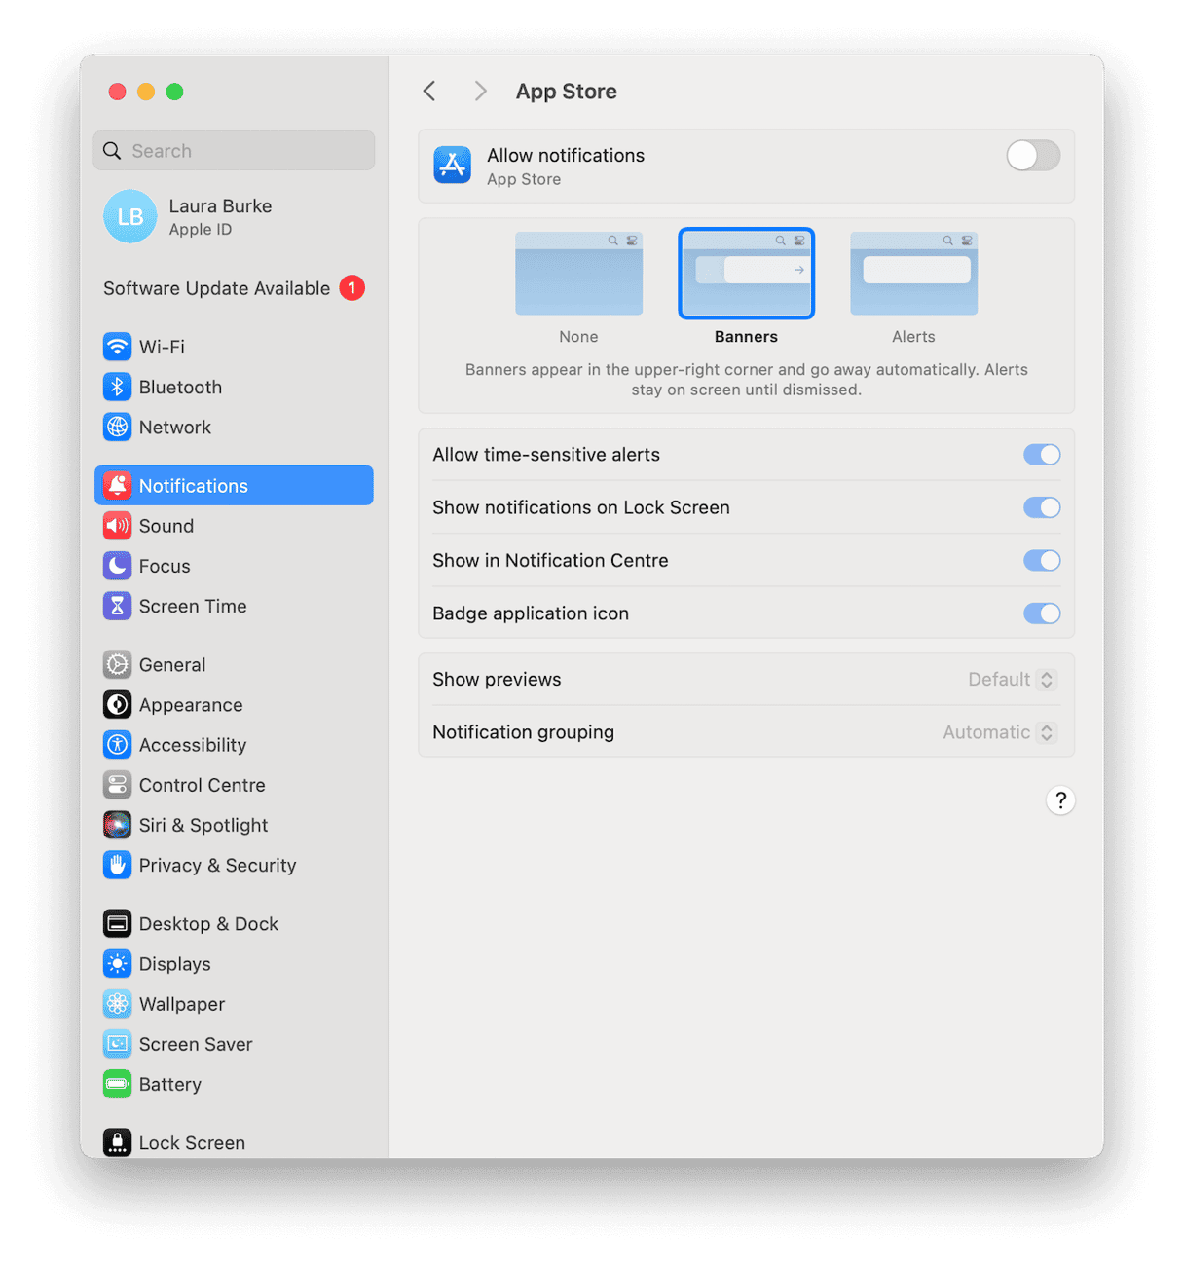Select the Alerts notification style
This screenshot has height=1264, width=1184.
pyautogui.click(x=912, y=274)
